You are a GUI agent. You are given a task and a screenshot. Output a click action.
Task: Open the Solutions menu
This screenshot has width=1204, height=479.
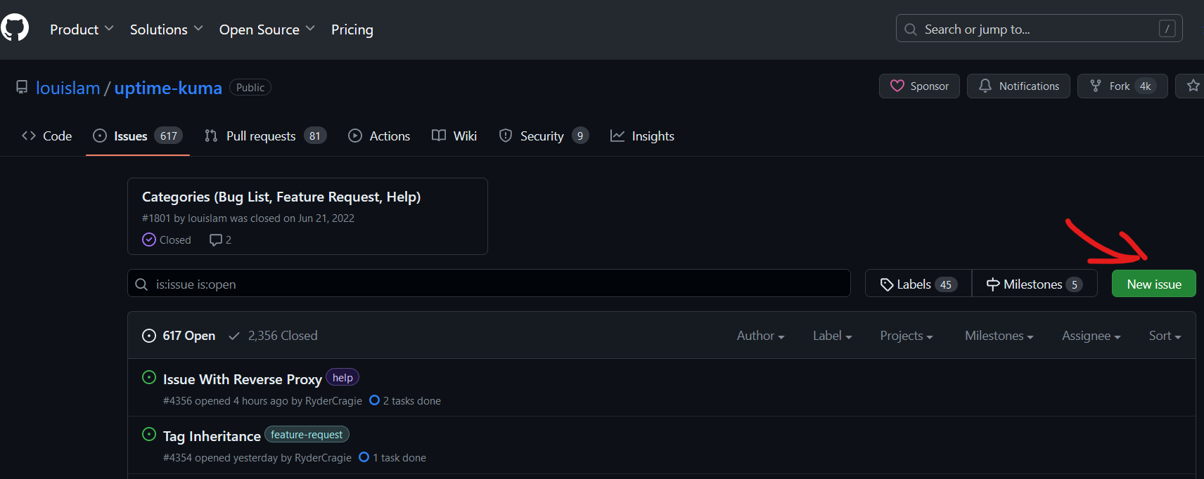click(167, 29)
